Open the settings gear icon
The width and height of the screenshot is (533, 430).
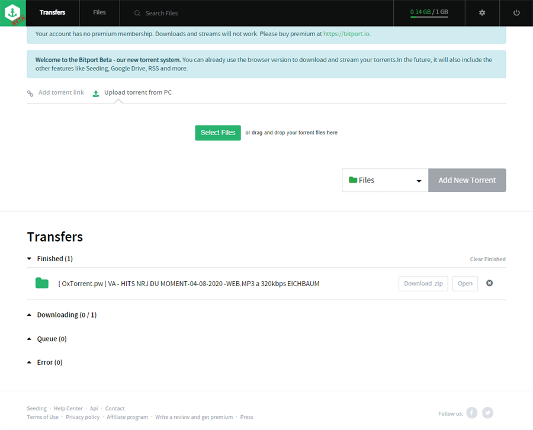point(482,13)
